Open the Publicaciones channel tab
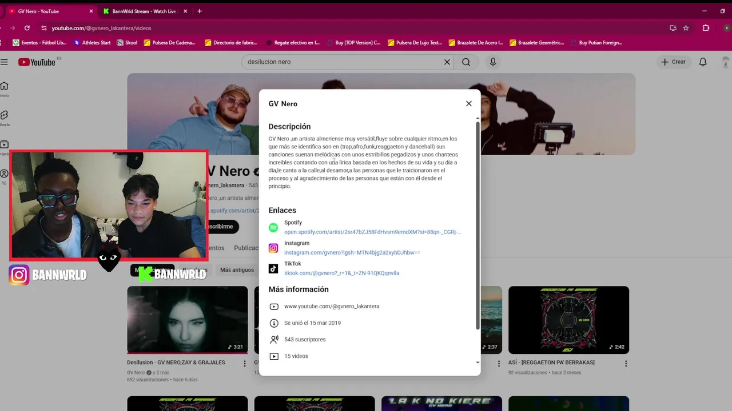The width and height of the screenshot is (732, 411). click(246, 248)
